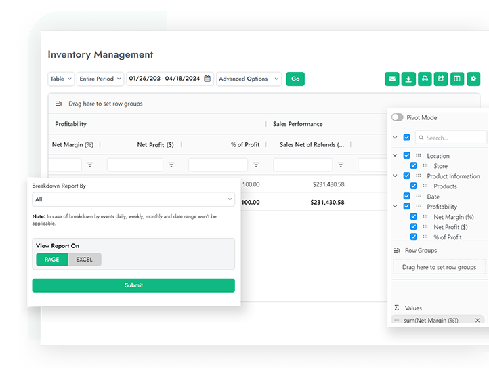Screen dimensions: 489x368
Task: Uncheck the Products checkbox
Action: [x=414, y=186]
